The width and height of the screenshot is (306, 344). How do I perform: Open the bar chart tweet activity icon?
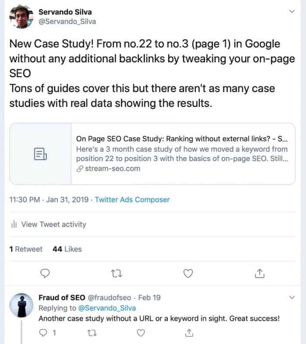[14, 224]
